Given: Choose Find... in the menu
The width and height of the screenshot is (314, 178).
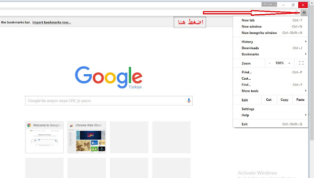Looking at the screenshot, I should 270,85.
